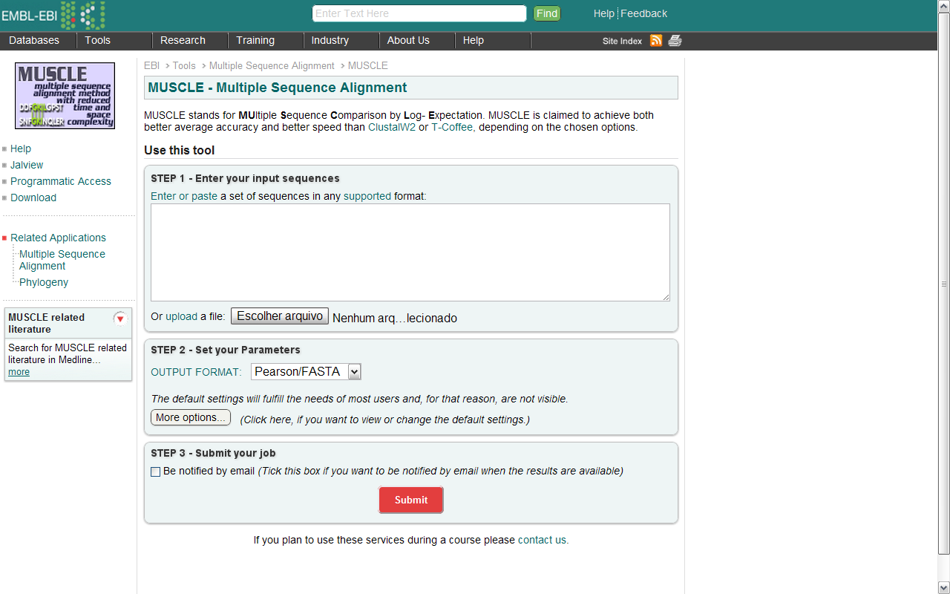This screenshot has width=950, height=594.
Task: Click the printer icon
Action: [675, 41]
